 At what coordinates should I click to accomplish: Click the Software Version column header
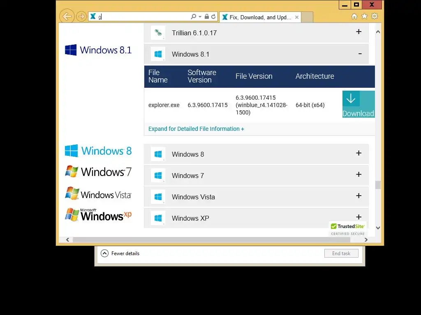pyautogui.click(x=202, y=76)
